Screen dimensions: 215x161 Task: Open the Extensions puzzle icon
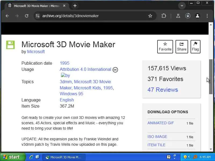point(164,16)
